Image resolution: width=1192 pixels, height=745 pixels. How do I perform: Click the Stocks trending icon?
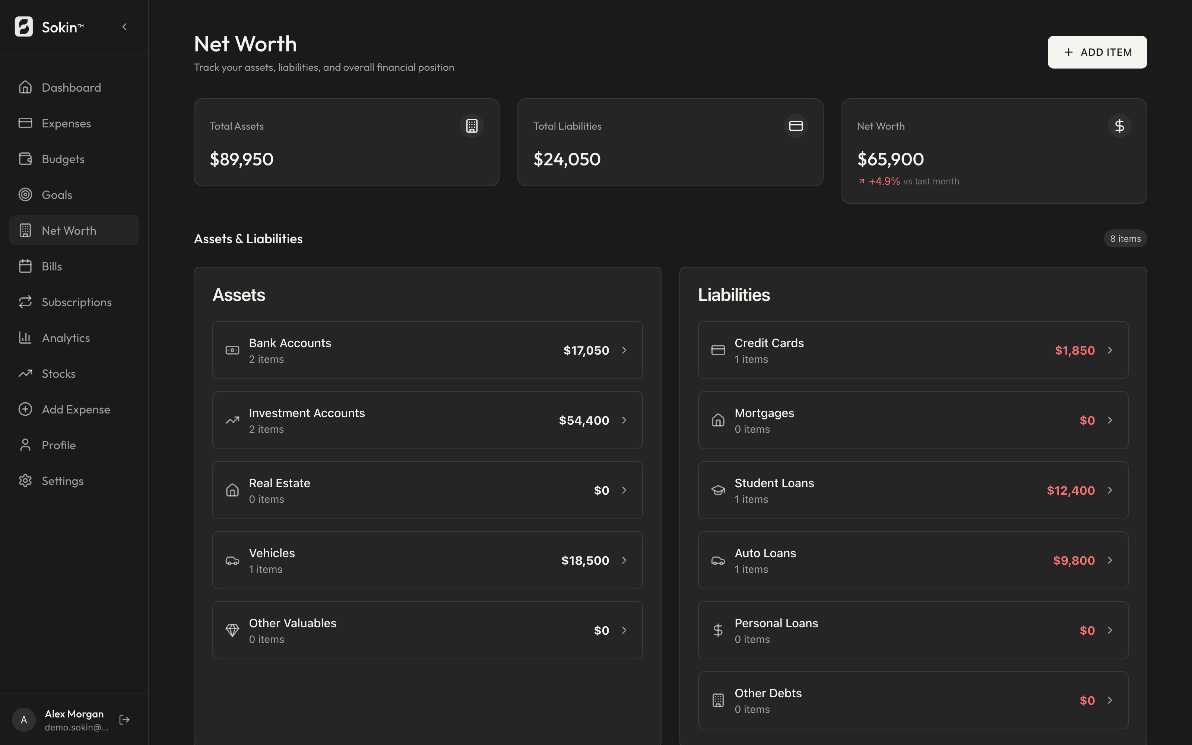click(25, 374)
